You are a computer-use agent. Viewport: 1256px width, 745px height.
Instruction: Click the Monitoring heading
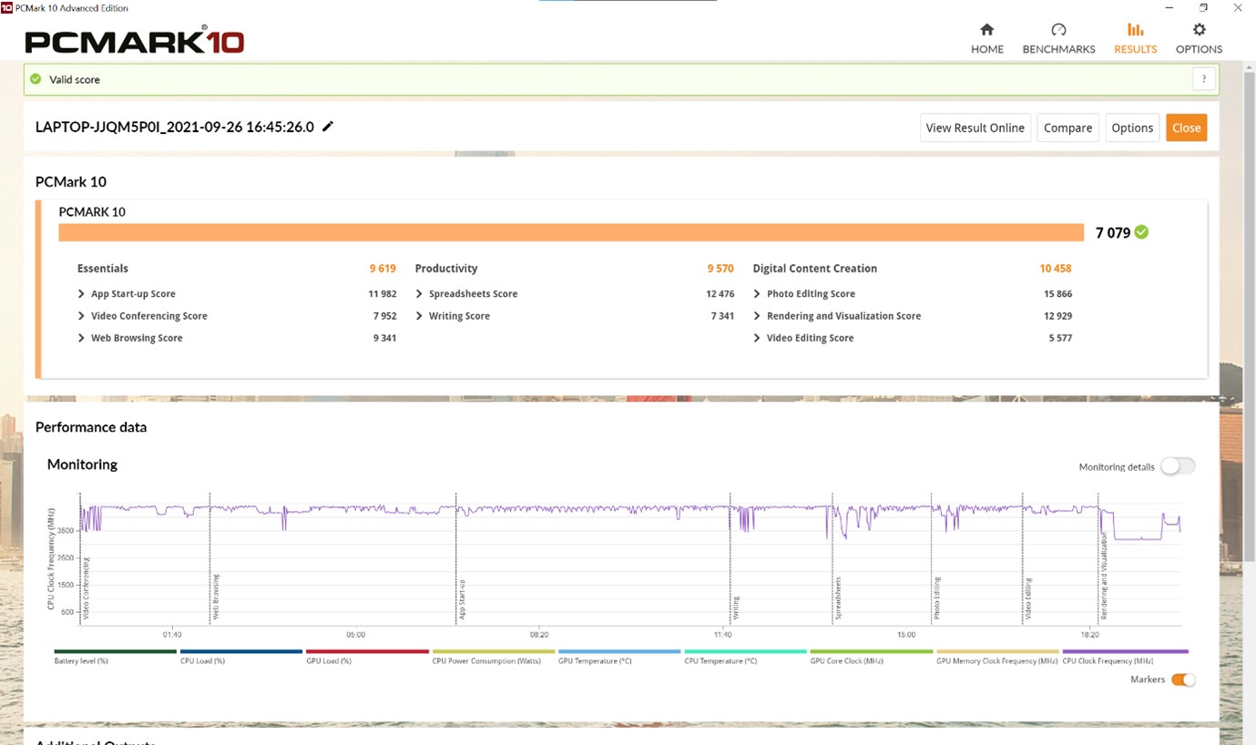(x=82, y=464)
